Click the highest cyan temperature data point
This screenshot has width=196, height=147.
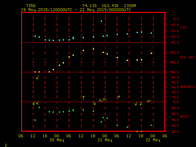[x=101, y=21]
